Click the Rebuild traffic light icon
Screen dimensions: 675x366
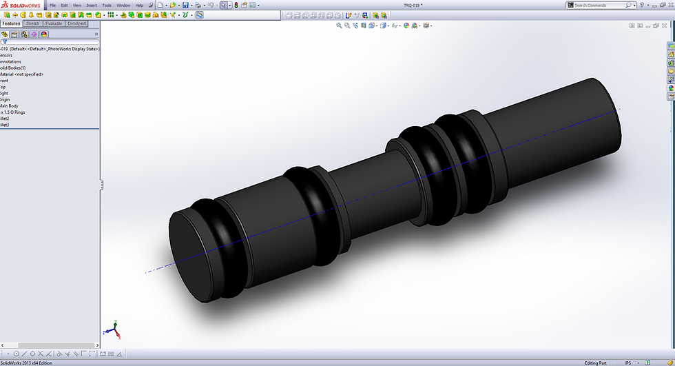[x=236, y=5]
